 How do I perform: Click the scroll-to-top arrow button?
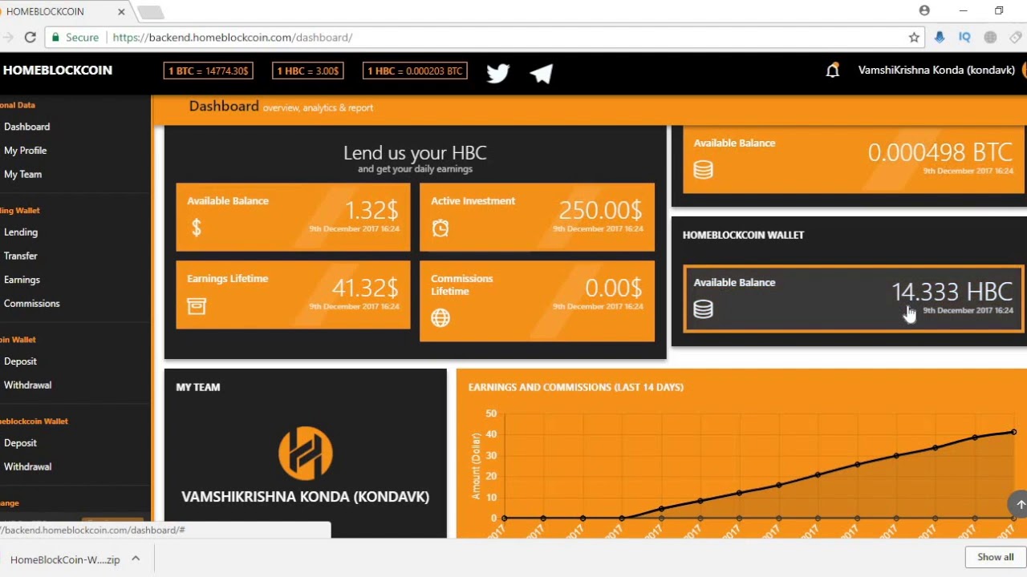click(x=1020, y=504)
